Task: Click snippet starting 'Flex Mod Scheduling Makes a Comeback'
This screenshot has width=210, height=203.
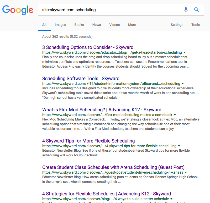Action: (x=121, y=124)
